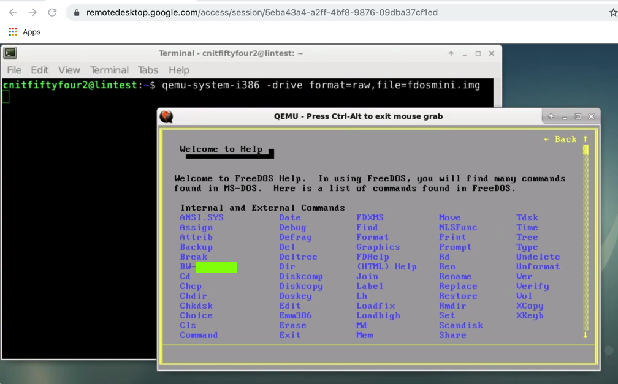Open the XCopy command help
618x384 pixels.
pyautogui.click(x=530, y=306)
